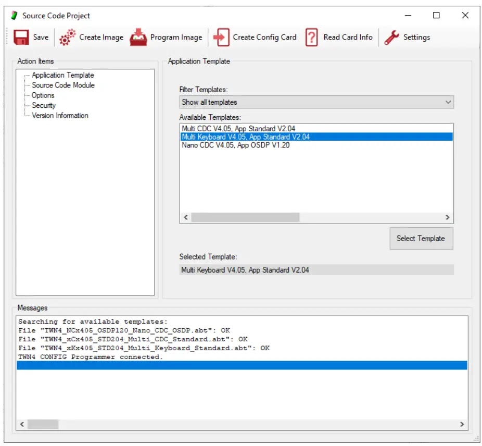Click the templates list right scroll arrow
Screen dimensions: 482x446
pyautogui.click(x=448, y=217)
